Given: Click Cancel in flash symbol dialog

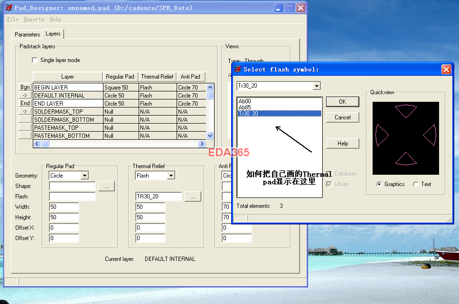Looking at the screenshot, I should pyautogui.click(x=342, y=117).
